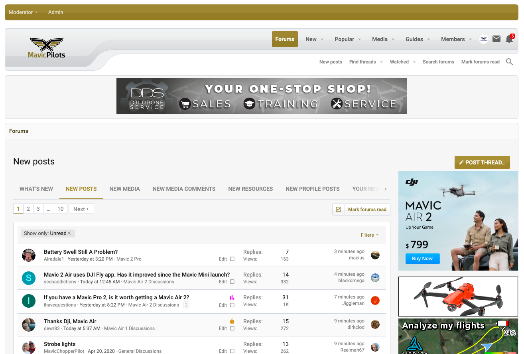Viewport: 524px width, 354px height.
Task: Click Jiggleman's J avatar
Action: pos(375,301)
